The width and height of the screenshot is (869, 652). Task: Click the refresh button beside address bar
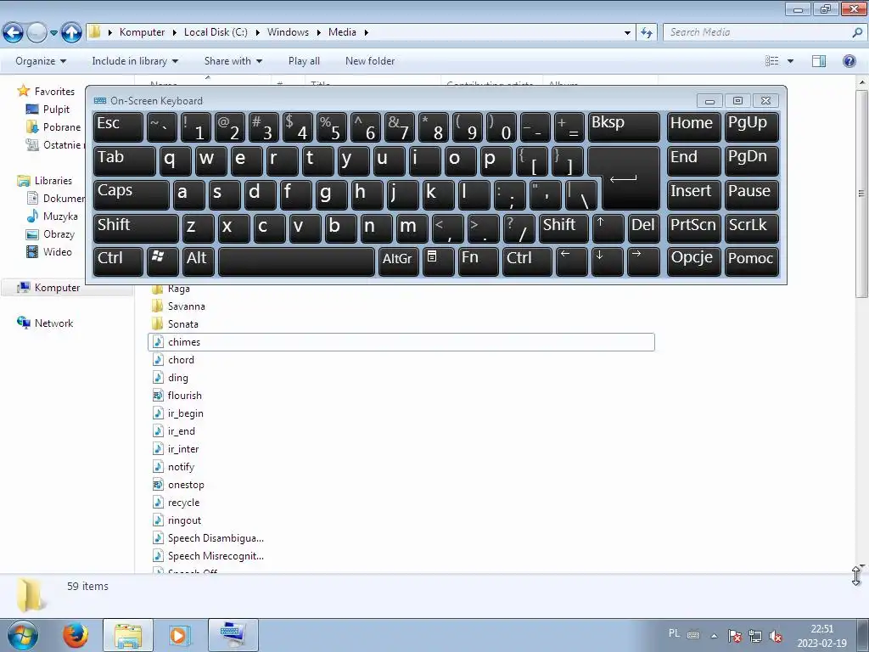[646, 33]
